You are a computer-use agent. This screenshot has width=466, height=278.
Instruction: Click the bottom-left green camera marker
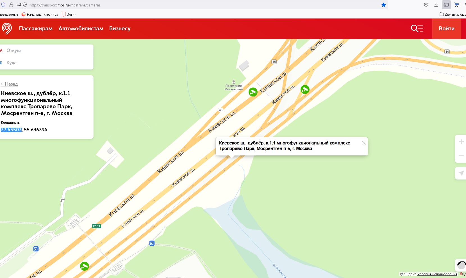[x=84, y=266]
